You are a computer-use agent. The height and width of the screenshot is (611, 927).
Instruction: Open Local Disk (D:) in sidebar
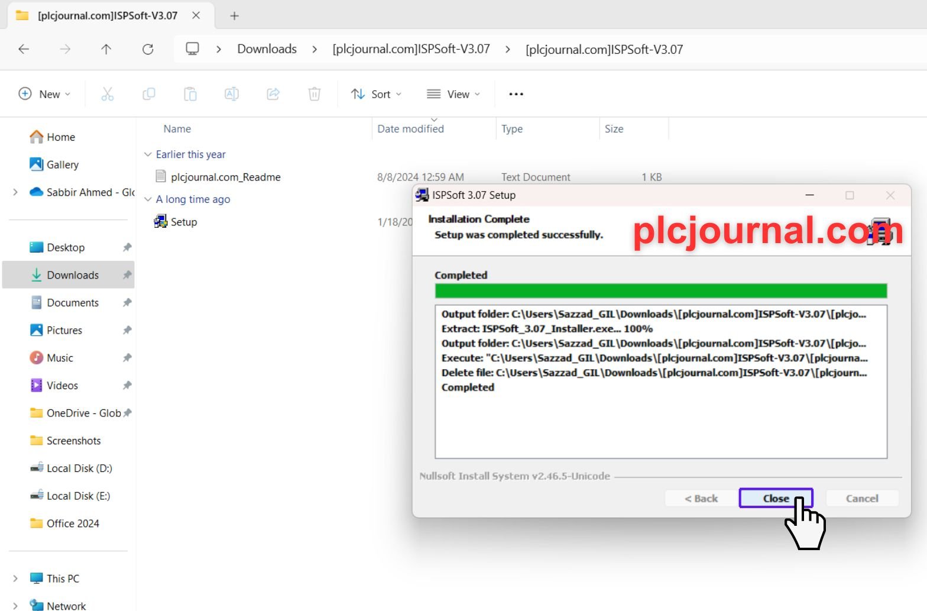point(70,468)
